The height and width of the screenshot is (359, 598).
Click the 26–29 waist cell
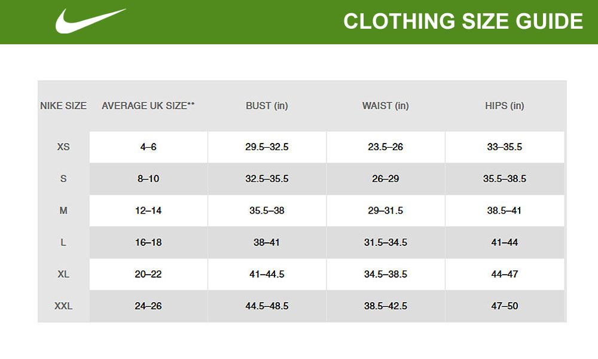pyautogui.click(x=386, y=179)
